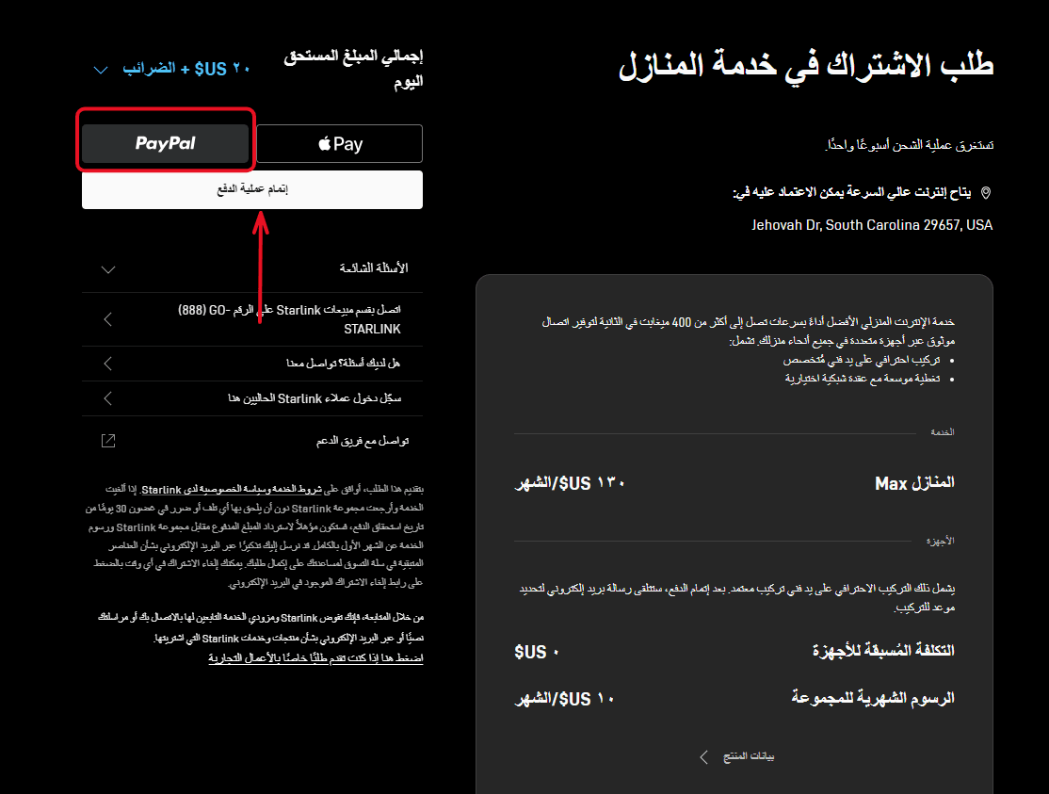Open بيانات المنتج product details
Image resolution: width=1049 pixels, height=794 pixels.
736,756
